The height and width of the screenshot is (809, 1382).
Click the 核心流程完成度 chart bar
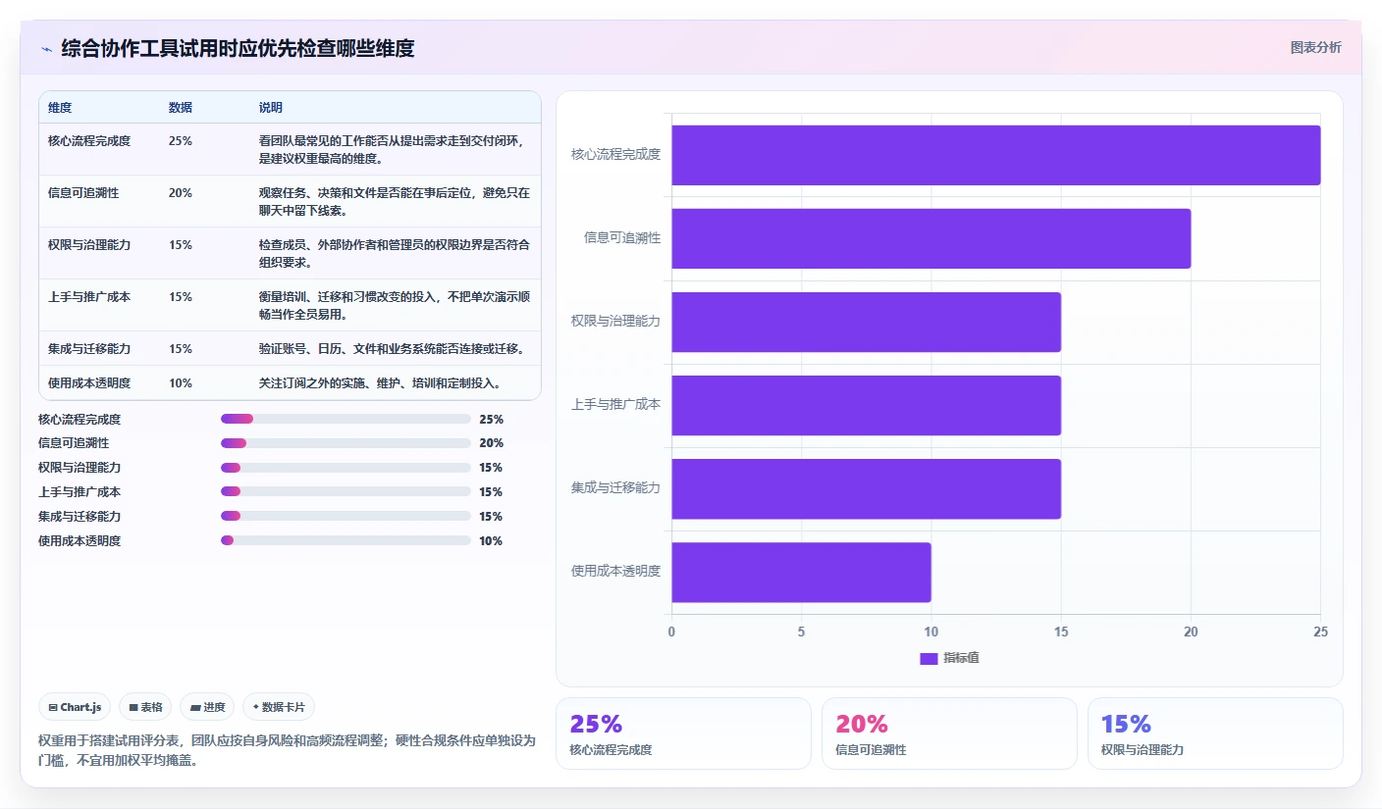tap(995, 155)
